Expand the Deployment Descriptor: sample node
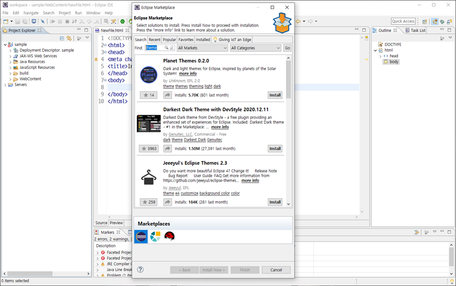Screen dimensions: 456x286 click(x=11, y=50)
